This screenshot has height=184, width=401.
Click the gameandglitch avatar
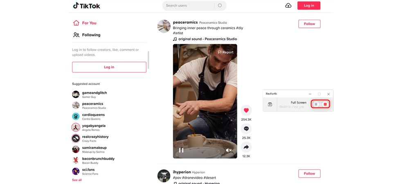pos(76,94)
